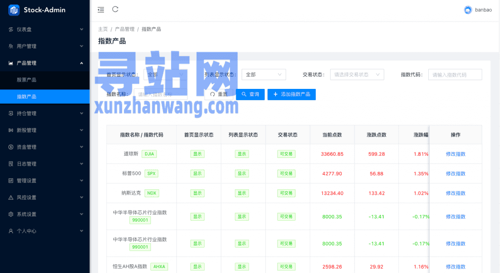
Task: Open the 风控设置 menu
Action: point(44,197)
